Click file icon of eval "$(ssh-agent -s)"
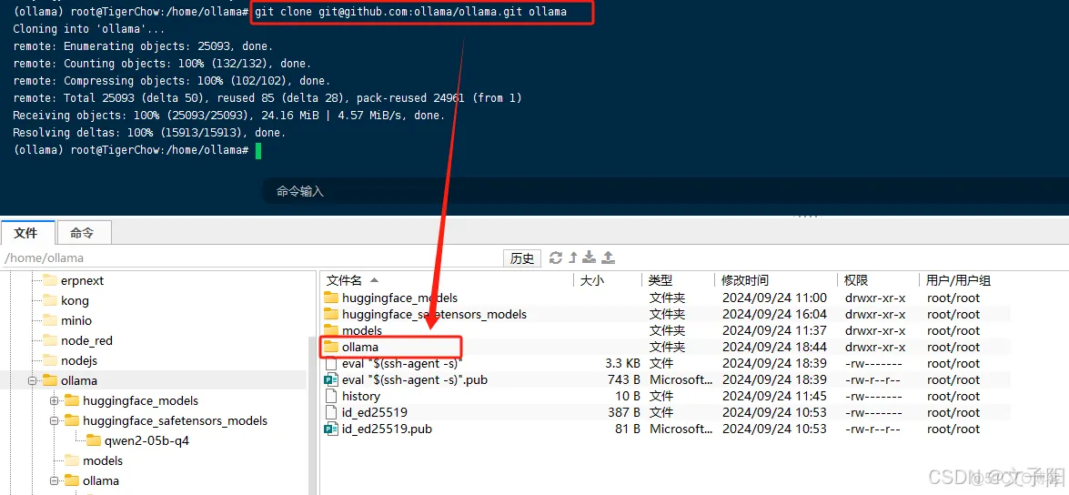This screenshot has height=495, width=1069. (331, 363)
